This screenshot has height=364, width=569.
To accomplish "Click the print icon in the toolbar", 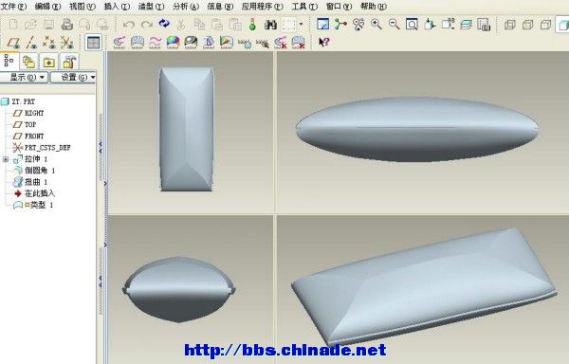I will coord(66,25).
